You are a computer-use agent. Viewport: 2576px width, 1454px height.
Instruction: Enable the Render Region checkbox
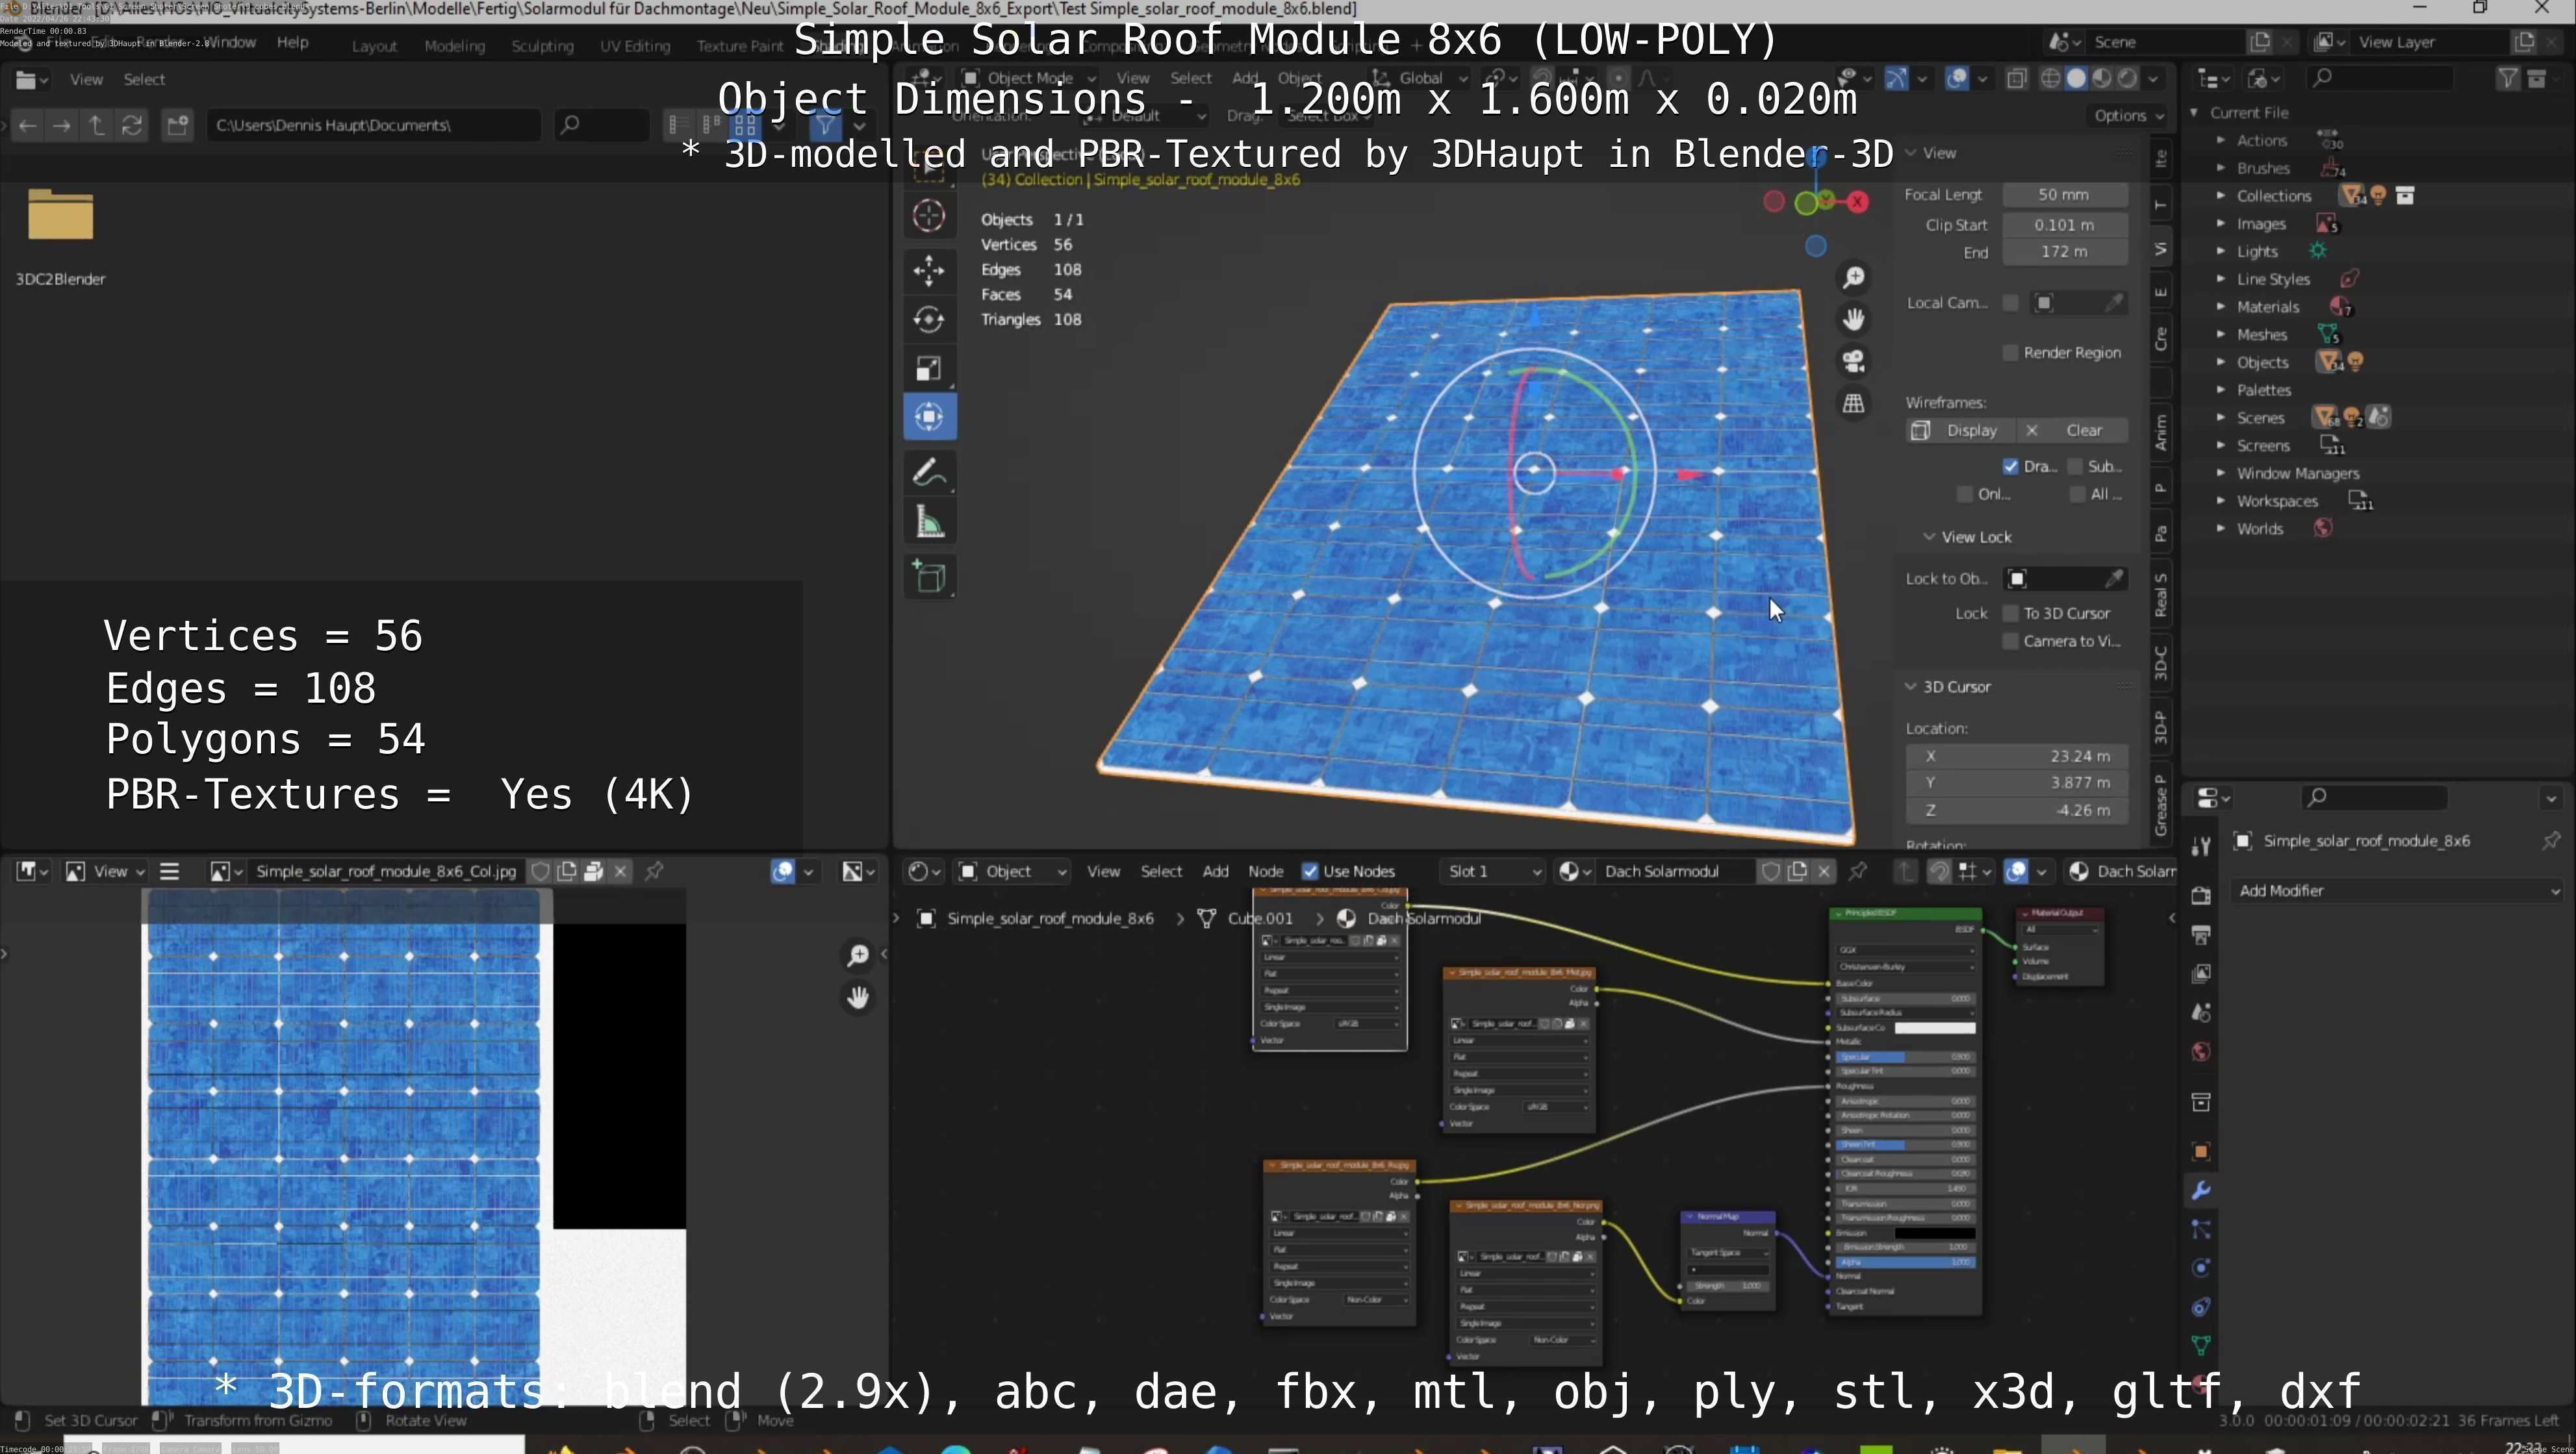click(x=2010, y=353)
